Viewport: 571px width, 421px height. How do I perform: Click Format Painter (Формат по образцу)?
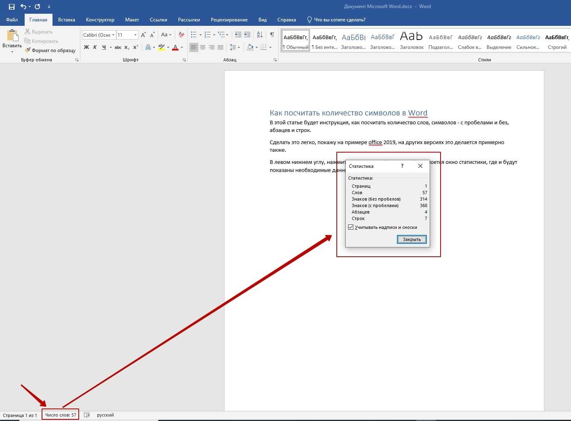coord(50,50)
